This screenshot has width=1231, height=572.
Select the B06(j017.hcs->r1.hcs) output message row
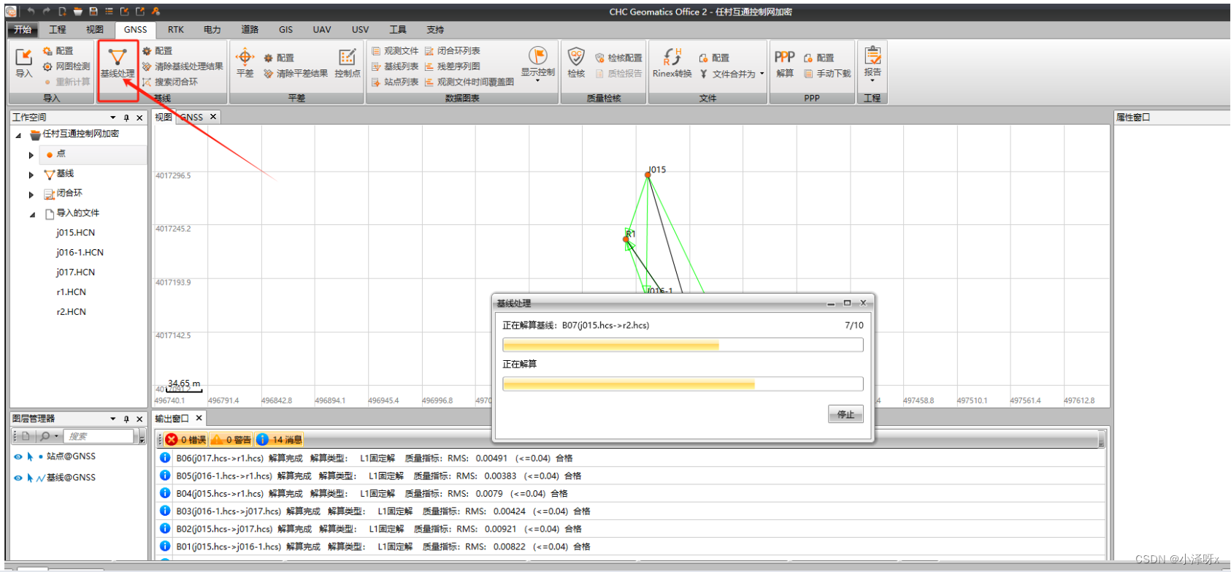[629, 458]
